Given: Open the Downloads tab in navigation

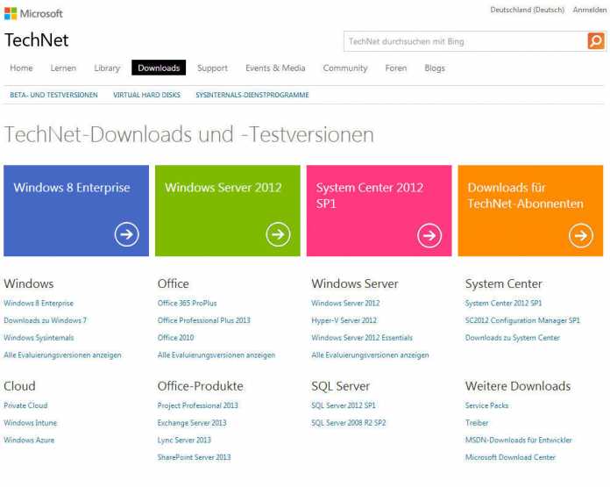Looking at the screenshot, I should coord(159,68).
